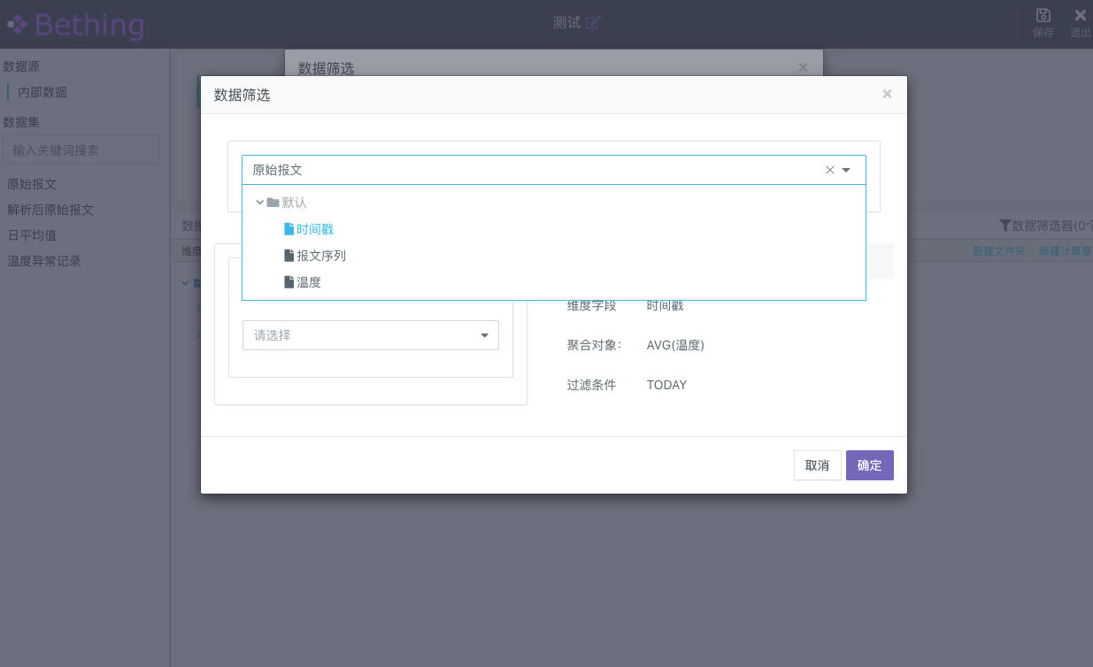Select 时间戳 in the field tree
1093x667 pixels.
click(x=315, y=229)
